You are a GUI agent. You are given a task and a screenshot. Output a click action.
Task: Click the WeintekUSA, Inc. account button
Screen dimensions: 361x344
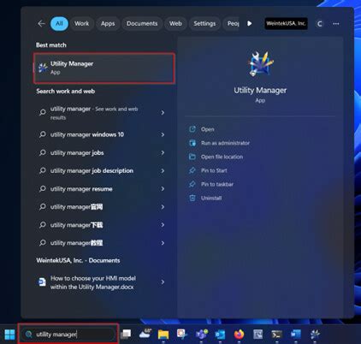pyautogui.click(x=286, y=23)
